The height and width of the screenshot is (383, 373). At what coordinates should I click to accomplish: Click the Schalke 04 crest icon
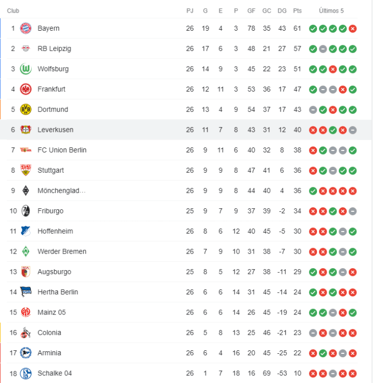coord(26,373)
